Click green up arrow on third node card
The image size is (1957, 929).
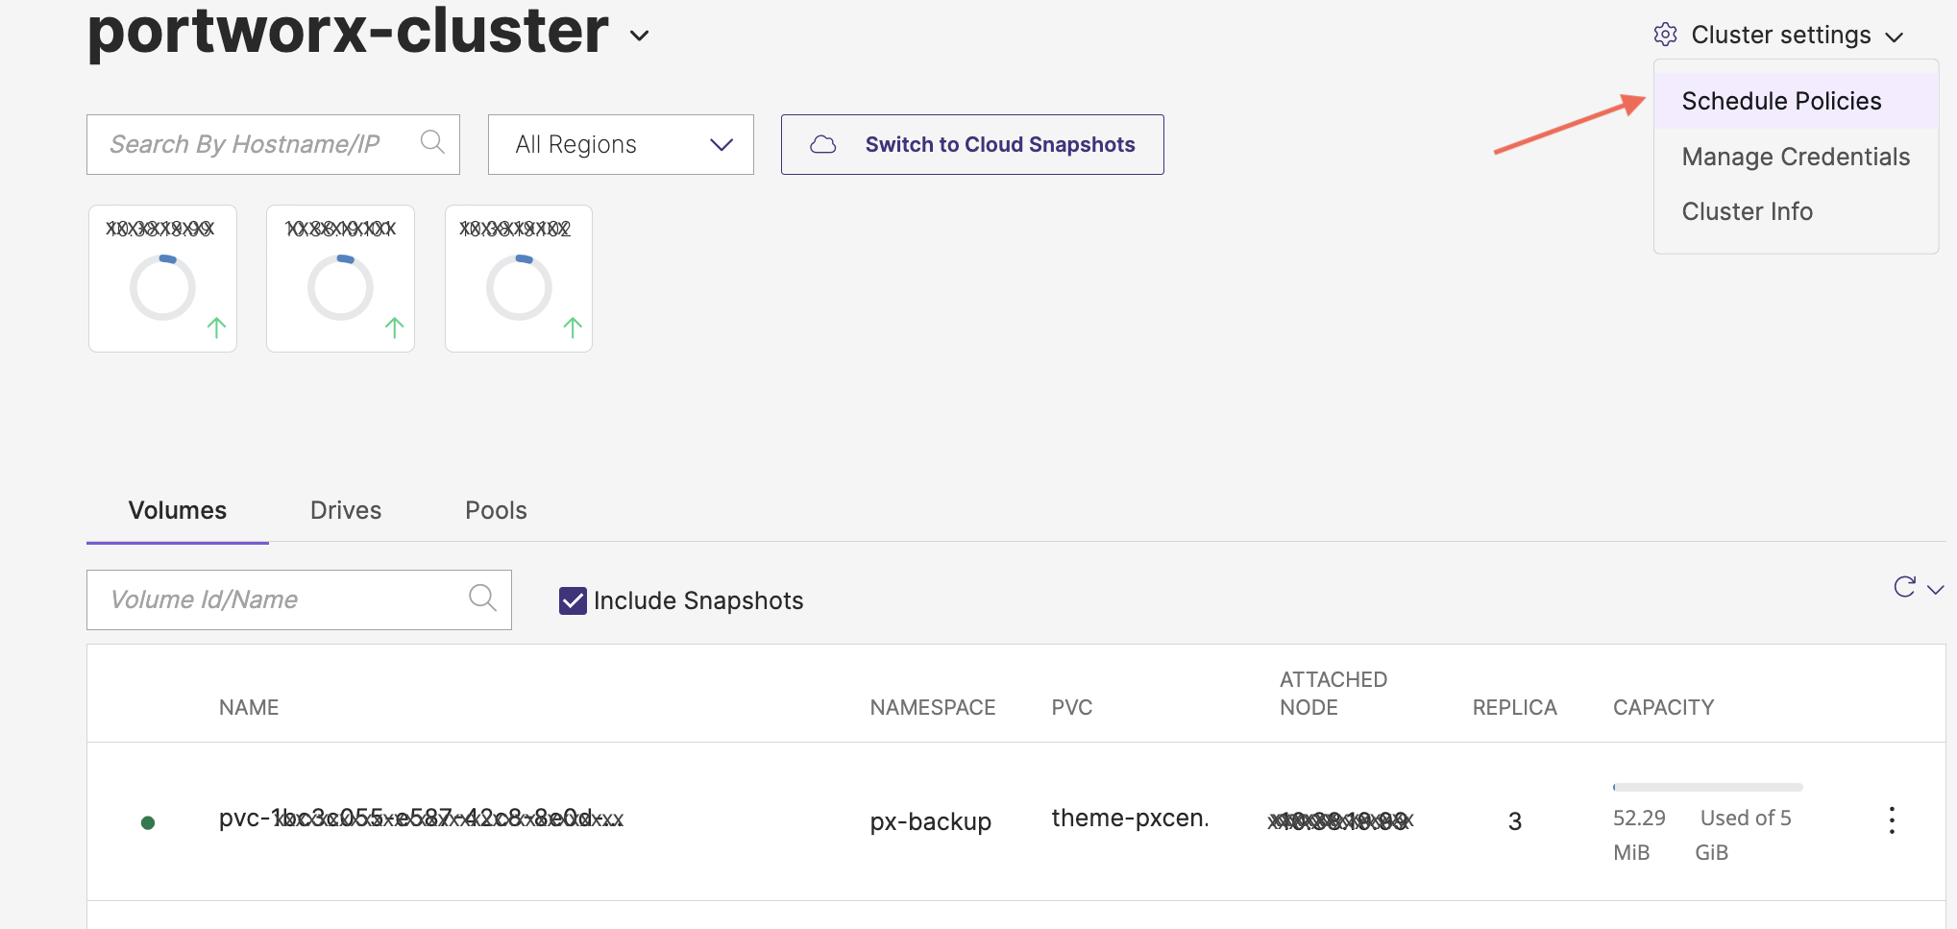[573, 329]
